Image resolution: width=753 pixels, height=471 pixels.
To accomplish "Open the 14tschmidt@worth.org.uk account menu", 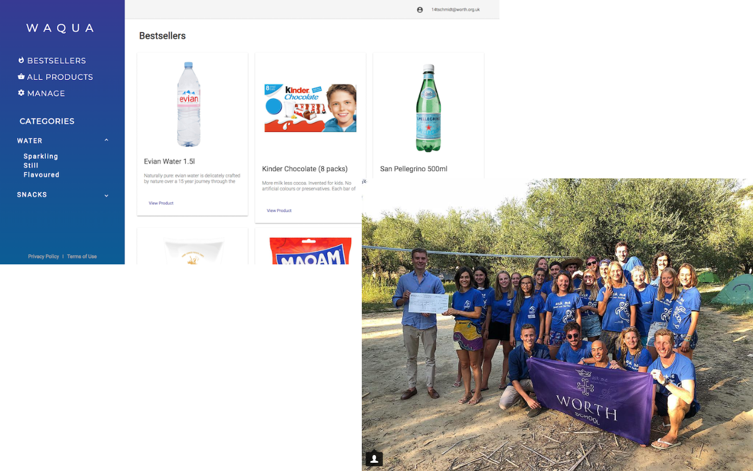I will pos(455,9).
